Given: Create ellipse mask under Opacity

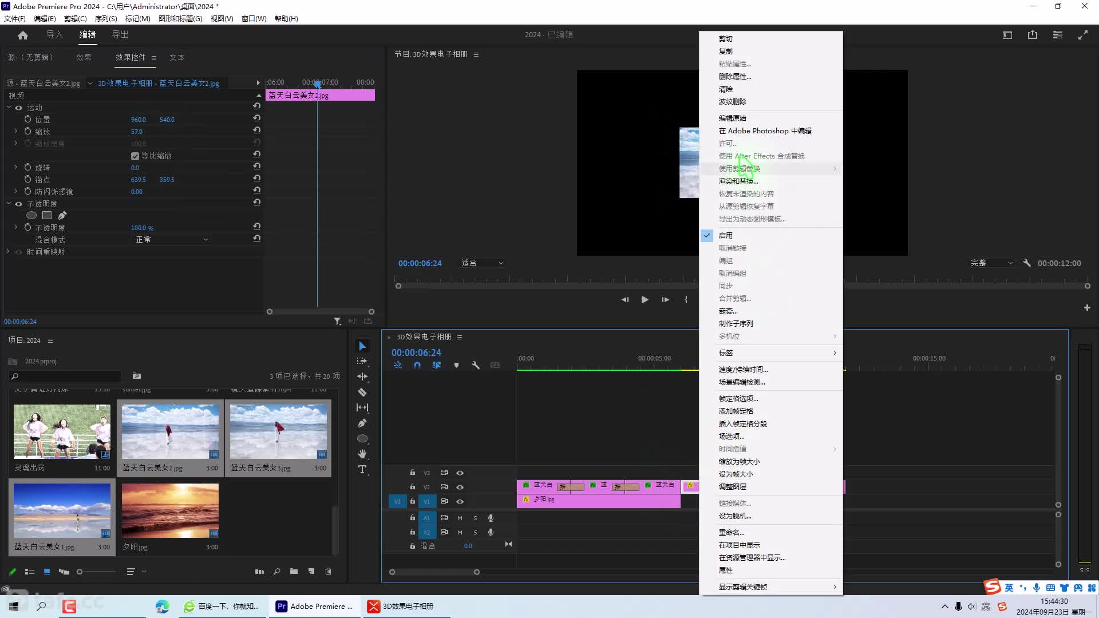Looking at the screenshot, I should click(31, 215).
